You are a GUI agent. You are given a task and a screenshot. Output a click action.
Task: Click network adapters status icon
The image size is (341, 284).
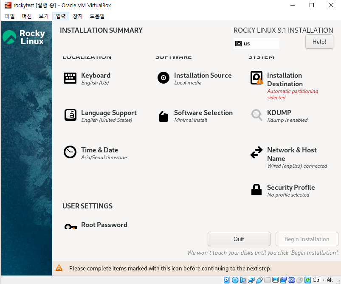pos(251,280)
